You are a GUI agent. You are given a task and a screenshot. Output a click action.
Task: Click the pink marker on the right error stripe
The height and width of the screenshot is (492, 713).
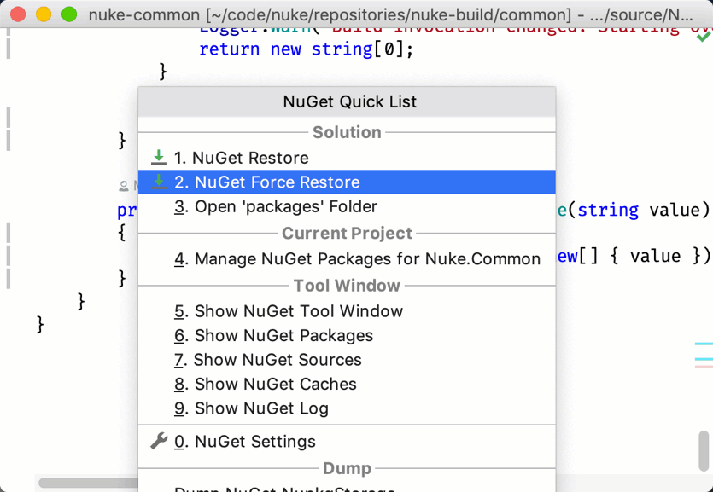click(704, 368)
